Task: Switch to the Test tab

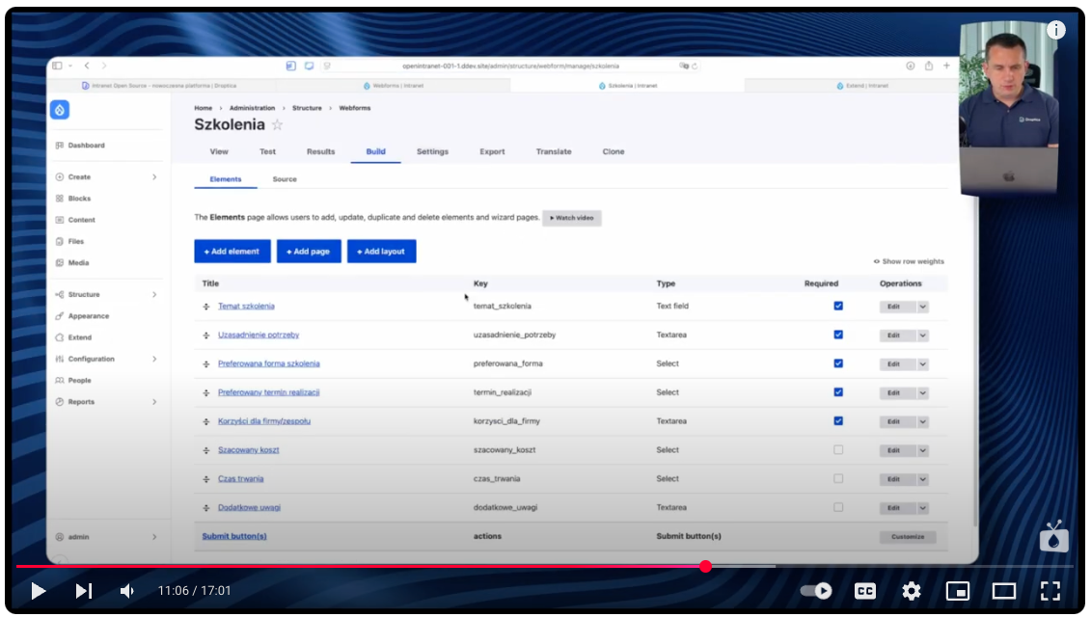Action: tap(268, 151)
